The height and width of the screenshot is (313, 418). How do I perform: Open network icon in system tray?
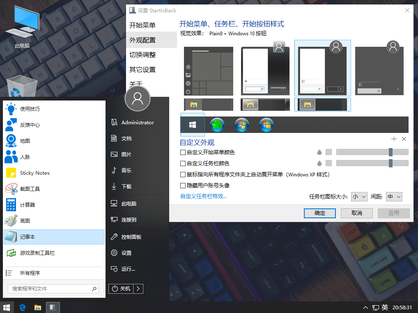pyautogui.click(x=376, y=308)
